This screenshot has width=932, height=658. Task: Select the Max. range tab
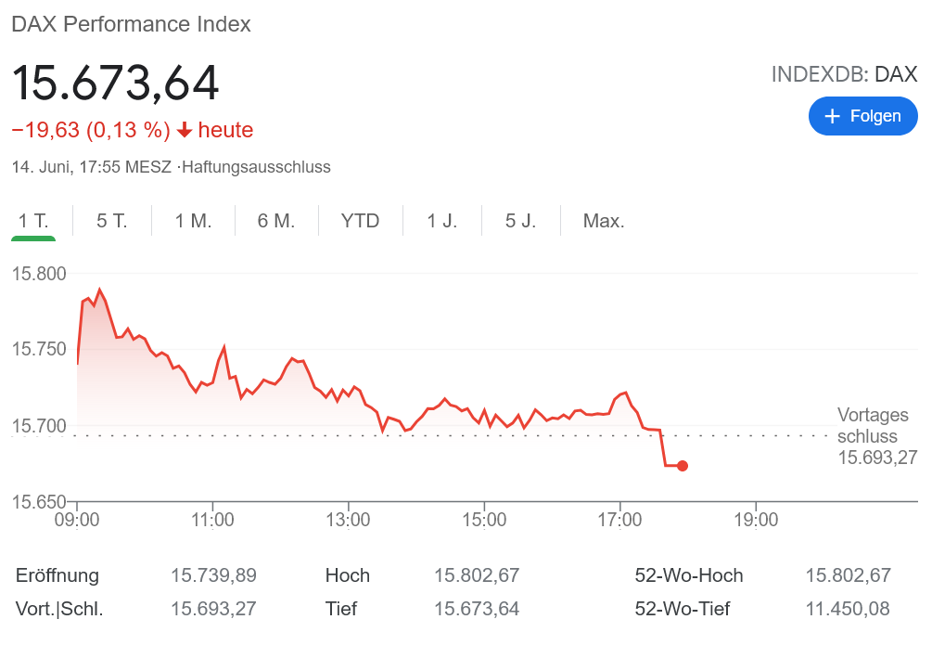click(603, 221)
